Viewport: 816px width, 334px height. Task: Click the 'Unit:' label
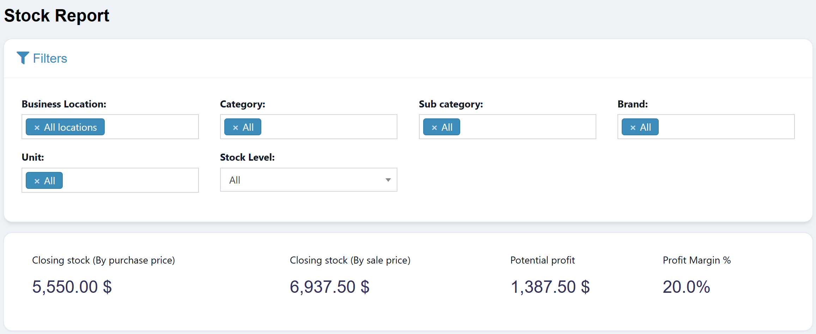(x=33, y=157)
